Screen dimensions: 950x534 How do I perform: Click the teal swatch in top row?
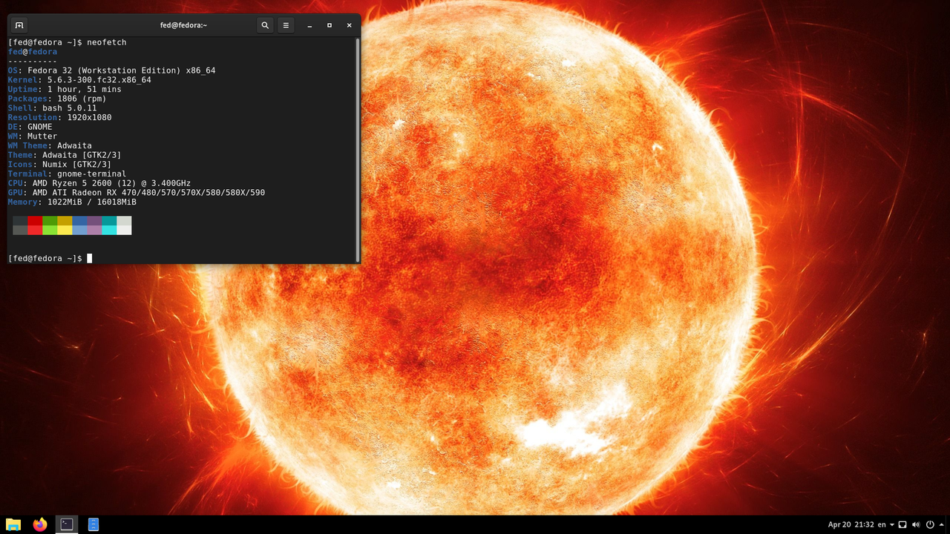pos(109,220)
